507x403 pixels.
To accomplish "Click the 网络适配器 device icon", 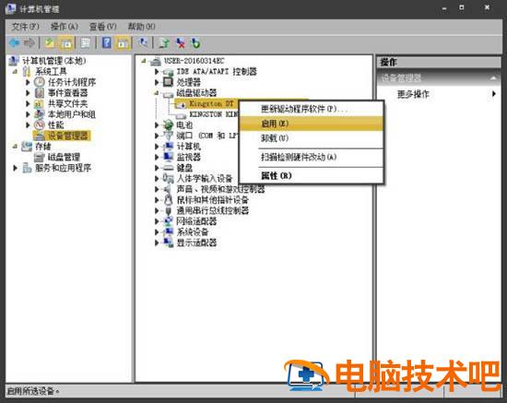I will pos(168,221).
